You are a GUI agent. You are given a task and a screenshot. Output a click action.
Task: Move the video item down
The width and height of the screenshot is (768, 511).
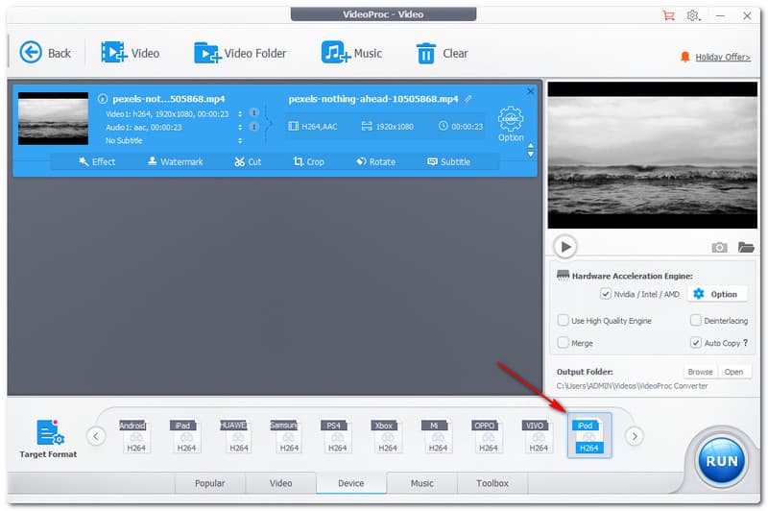531,155
